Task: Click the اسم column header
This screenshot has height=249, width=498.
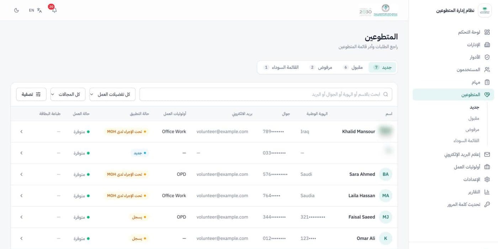Action: coord(389,114)
